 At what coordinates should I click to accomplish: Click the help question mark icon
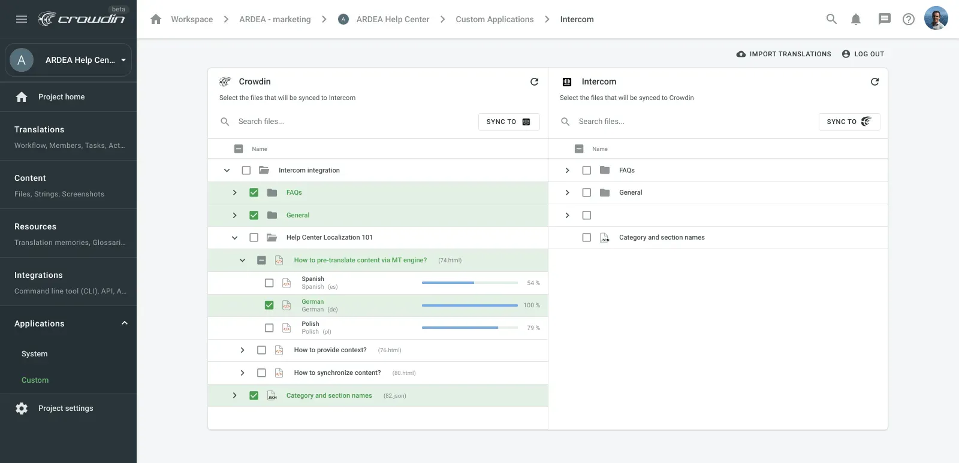909,19
